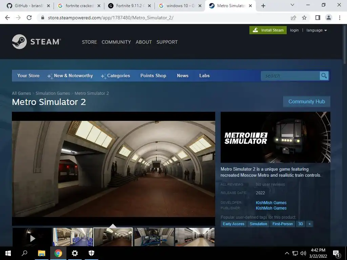This screenshot has height=260, width=347.
Task: Expand tags with the plus button
Action: [309, 224]
